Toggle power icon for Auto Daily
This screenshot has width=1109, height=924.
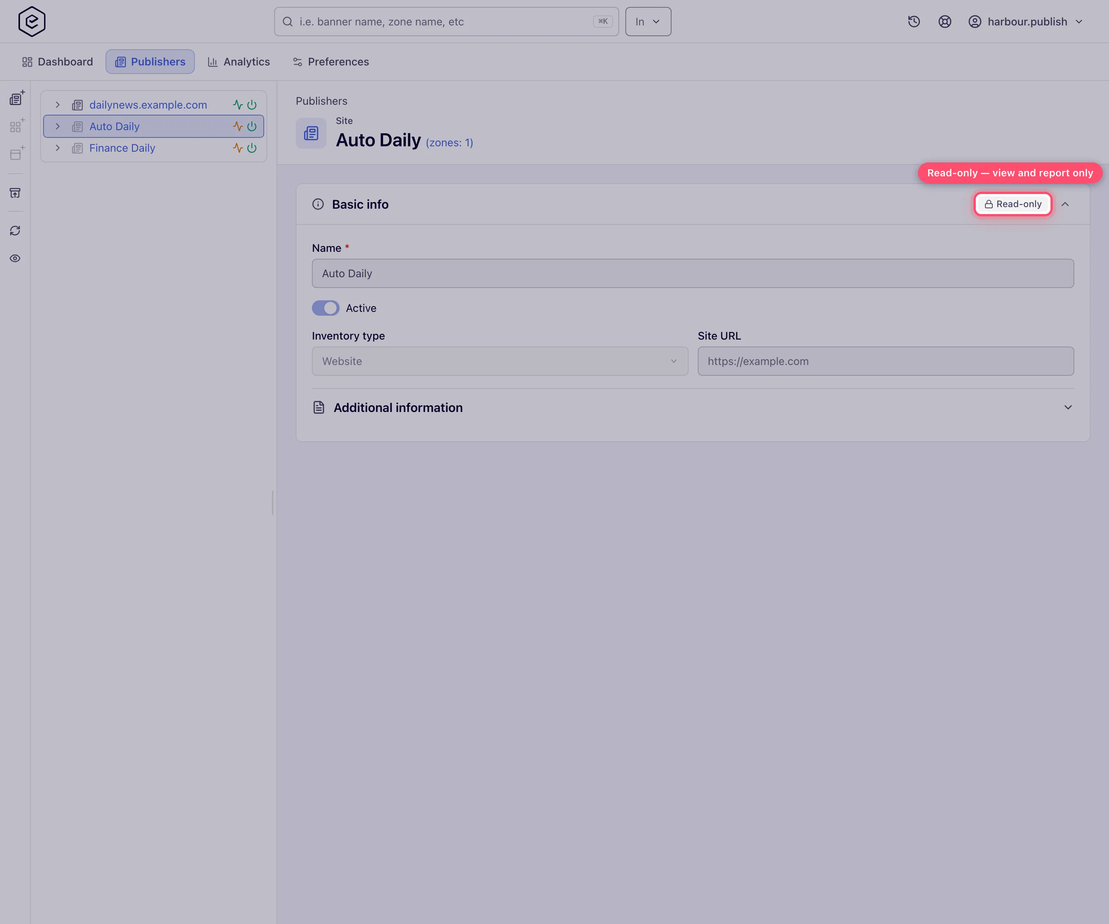pyautogui.click(x=253, y=126)
